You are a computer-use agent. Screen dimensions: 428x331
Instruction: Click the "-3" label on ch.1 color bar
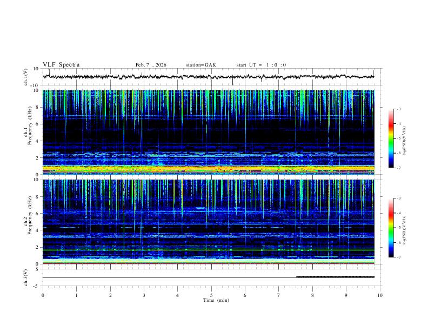[399, 109]
